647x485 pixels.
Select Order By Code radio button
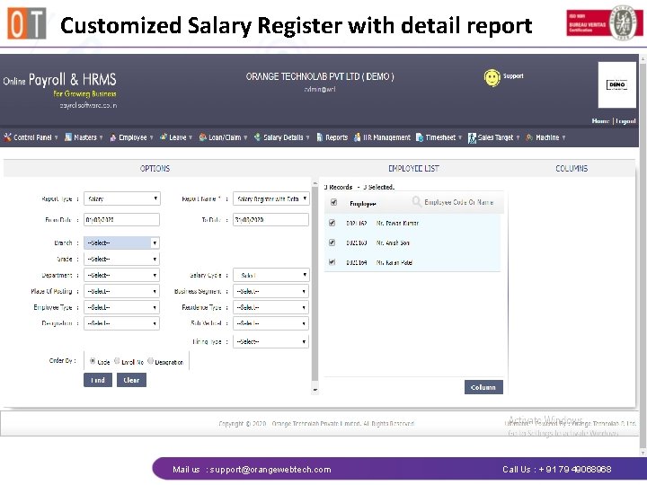(93, 361)
